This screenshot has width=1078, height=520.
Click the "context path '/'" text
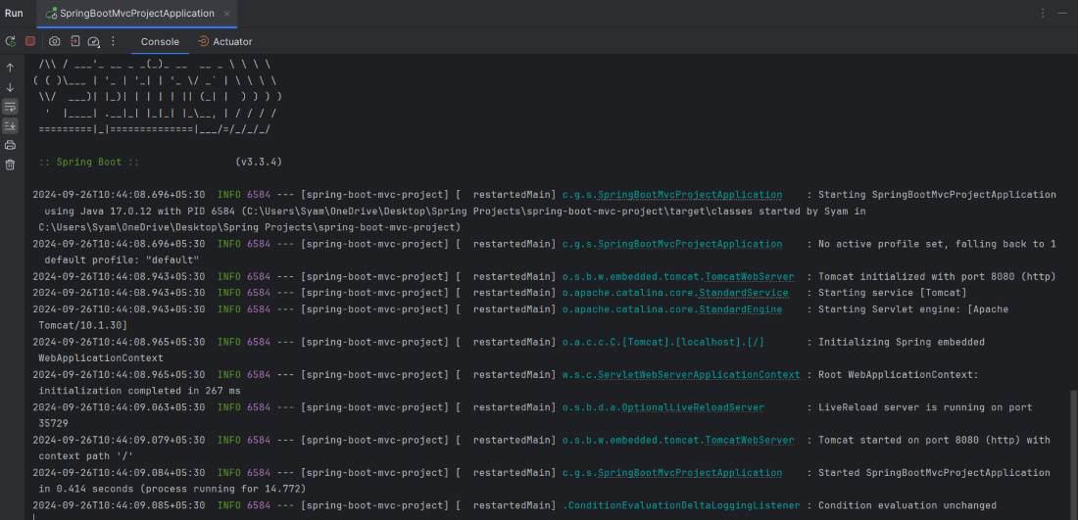click(x=86, y=456)
